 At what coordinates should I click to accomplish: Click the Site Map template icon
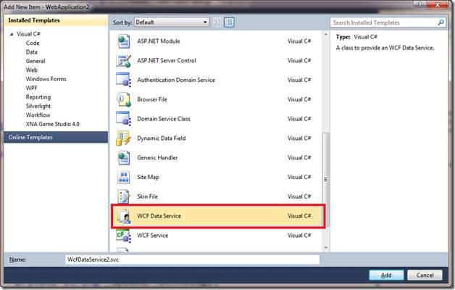click(122, 178)
